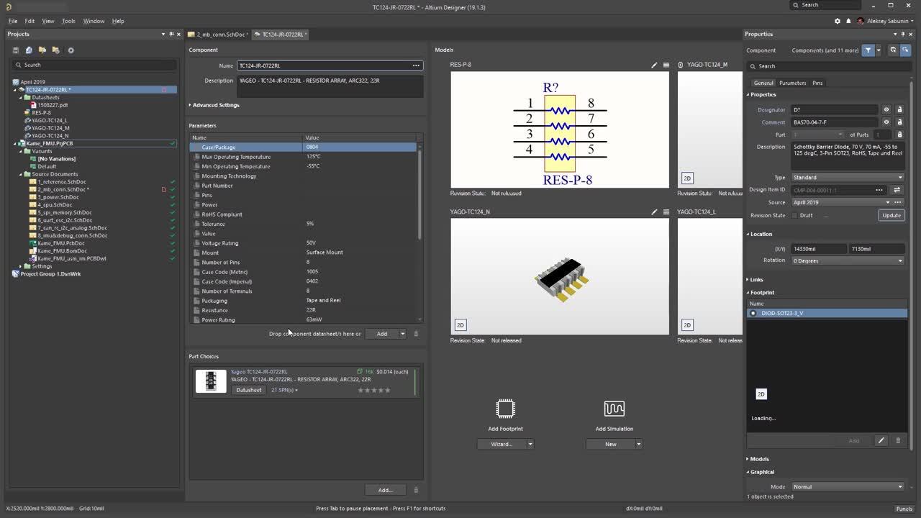Check the Draft revision state checkbox
This screenshot has width=921, height=518.
795,215
